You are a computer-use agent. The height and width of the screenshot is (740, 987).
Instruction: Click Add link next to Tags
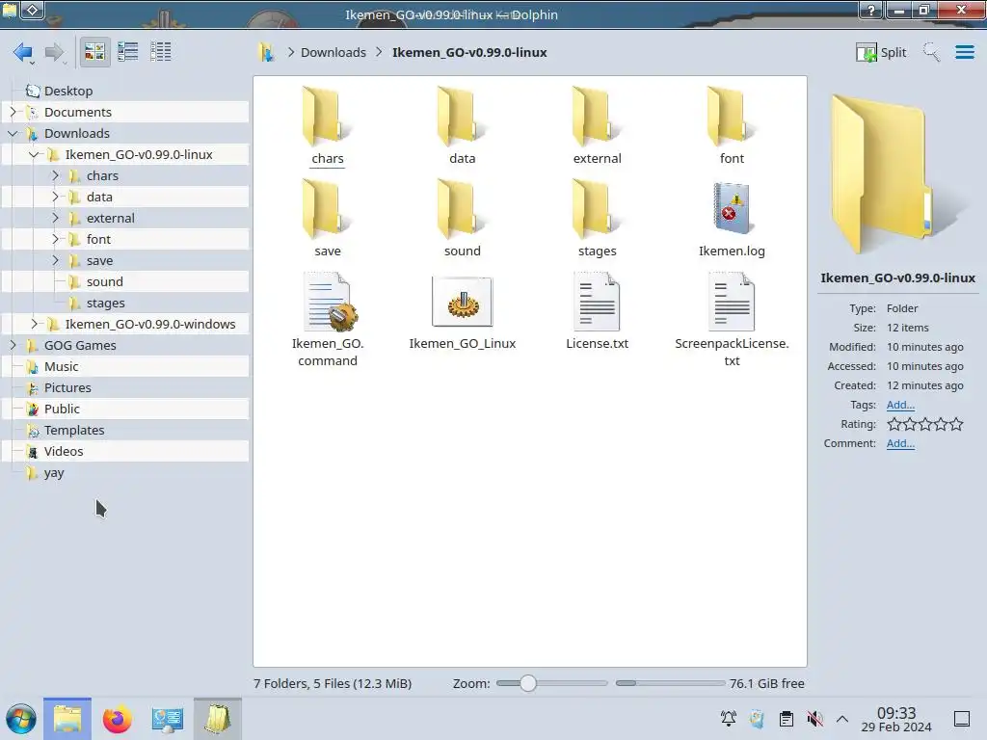(x=900, y=405)
